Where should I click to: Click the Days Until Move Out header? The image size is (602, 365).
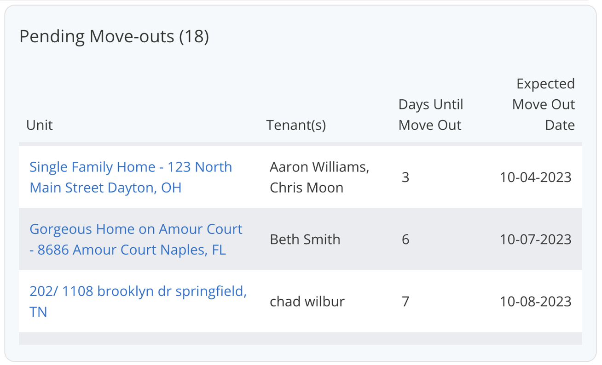point(430,114)
